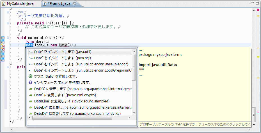Pick change to 'Data' (javax.xml.crypto)
This screenshot has width=261, height=133.
(x=80, y=95)
